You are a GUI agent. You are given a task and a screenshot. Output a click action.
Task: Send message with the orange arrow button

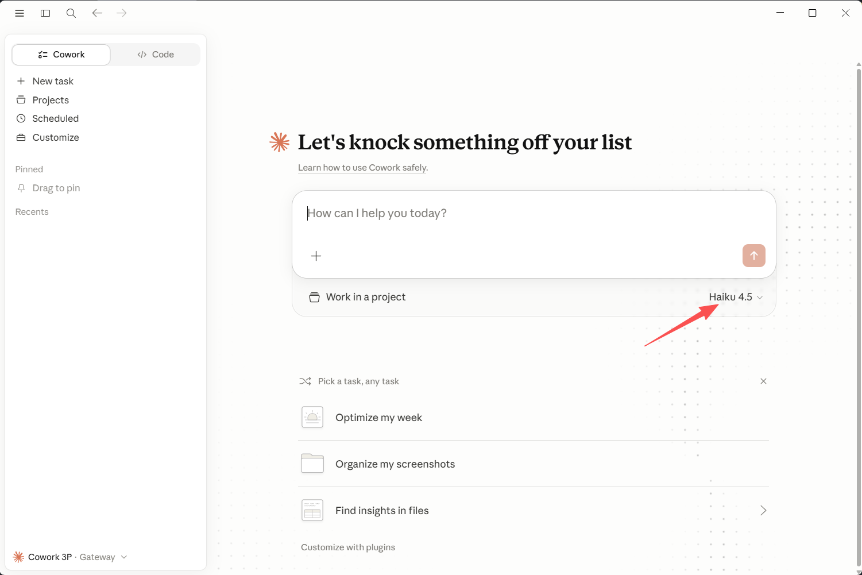click(x=754, y=256)
